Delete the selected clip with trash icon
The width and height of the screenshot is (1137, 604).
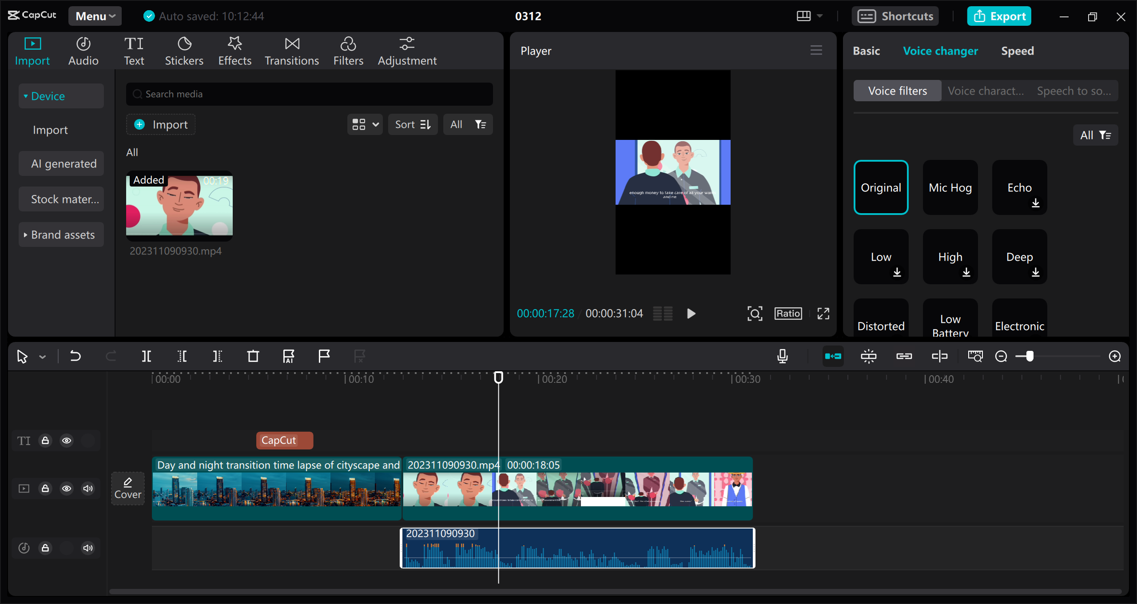[252, 356]
